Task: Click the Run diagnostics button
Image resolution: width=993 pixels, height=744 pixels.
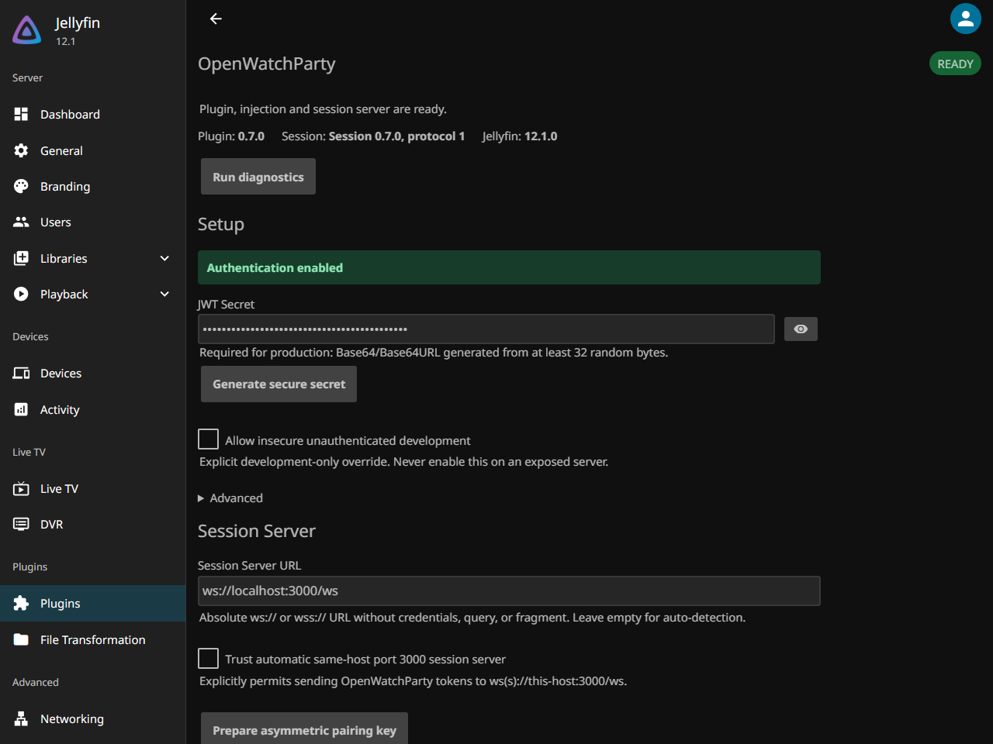Action: coord(258,177)
